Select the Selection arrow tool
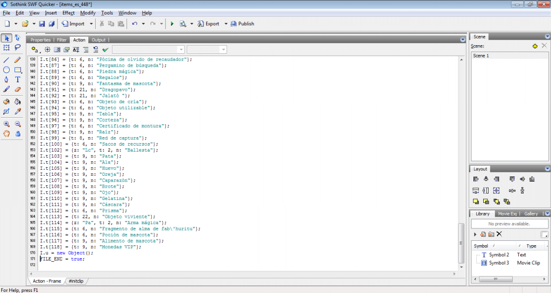Screen dimensions: 551x293 point(6,38)
